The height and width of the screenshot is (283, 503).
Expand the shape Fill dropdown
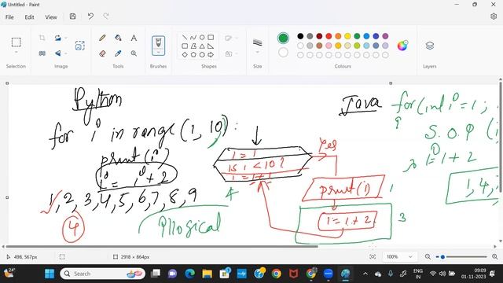click(237, 53)
